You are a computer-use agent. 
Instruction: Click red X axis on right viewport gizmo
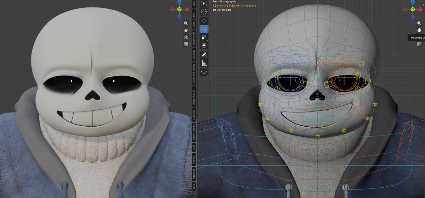tap(420, 9)
